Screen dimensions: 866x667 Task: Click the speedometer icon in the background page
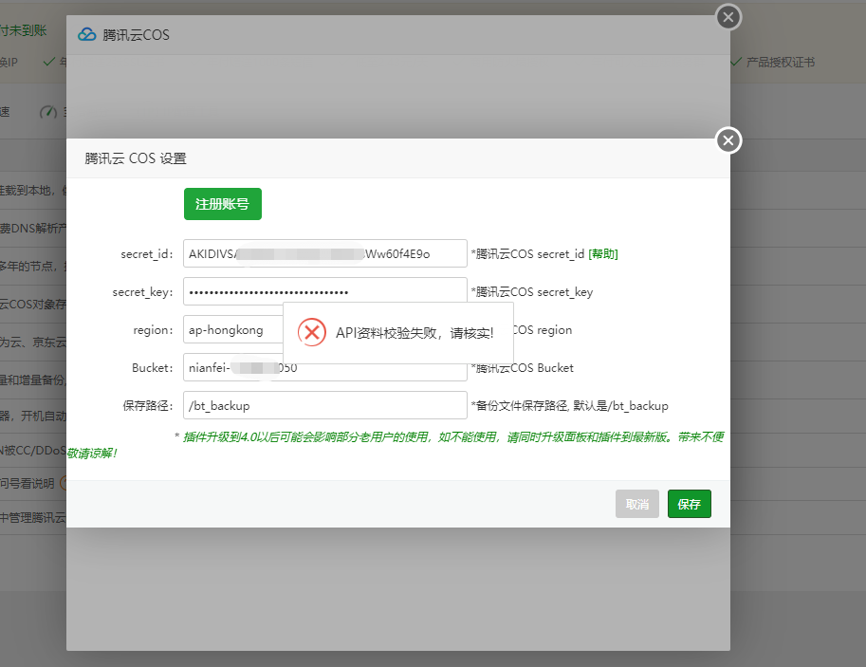pyautogui.click(x=48, y=112)
